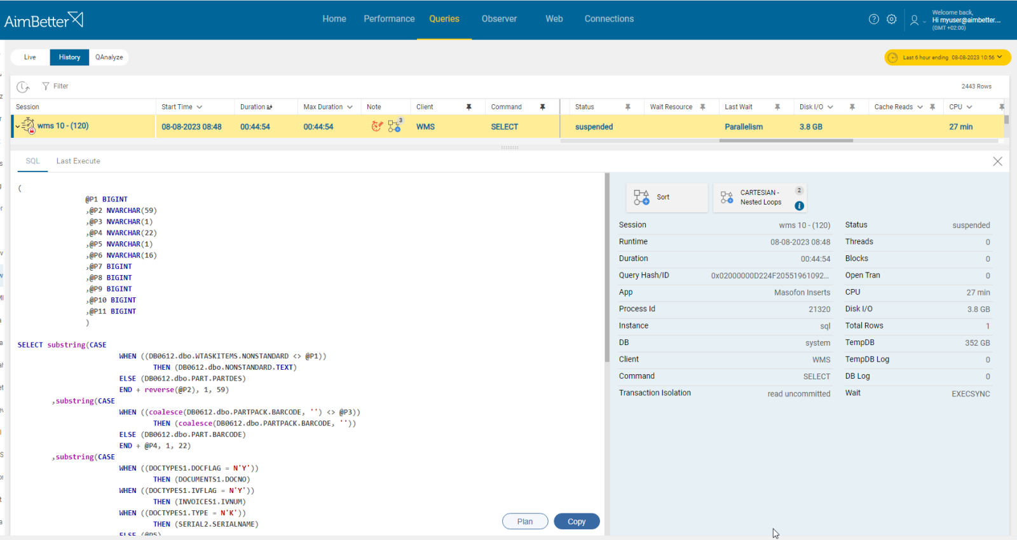The width and height of the screenshot is (1017, 540).
Task: Click the Plan button
Action: click(525, 522)
